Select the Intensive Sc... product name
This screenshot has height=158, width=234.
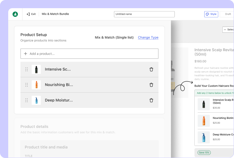(x=58, y=69)
